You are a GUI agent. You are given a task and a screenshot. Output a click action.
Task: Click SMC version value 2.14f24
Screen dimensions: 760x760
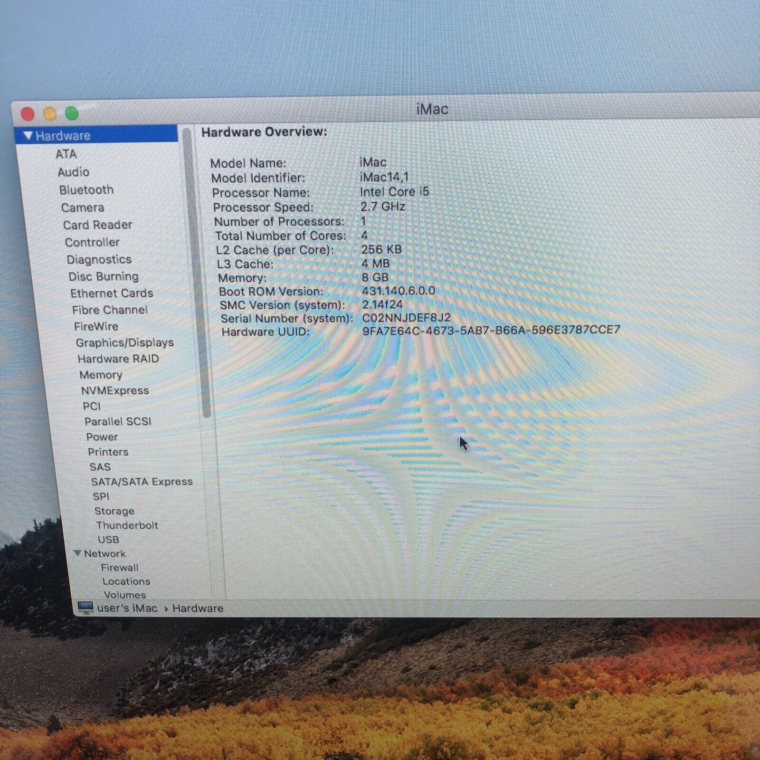[382, 304]
